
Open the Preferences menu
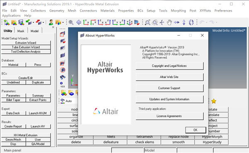pos(223,11)
